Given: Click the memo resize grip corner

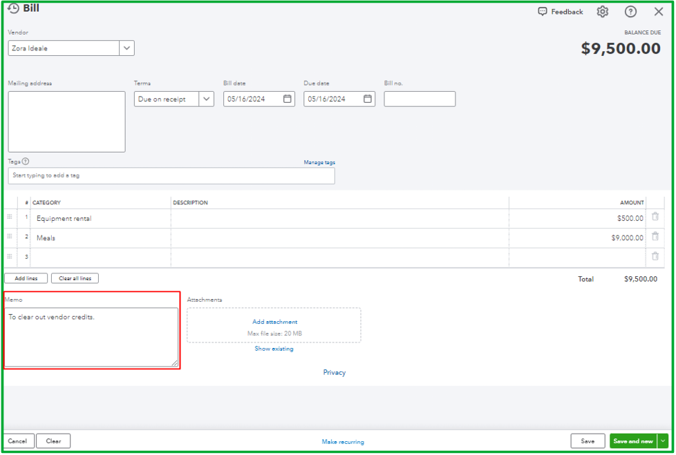Looking at the screenshot, I should [175, 364].
